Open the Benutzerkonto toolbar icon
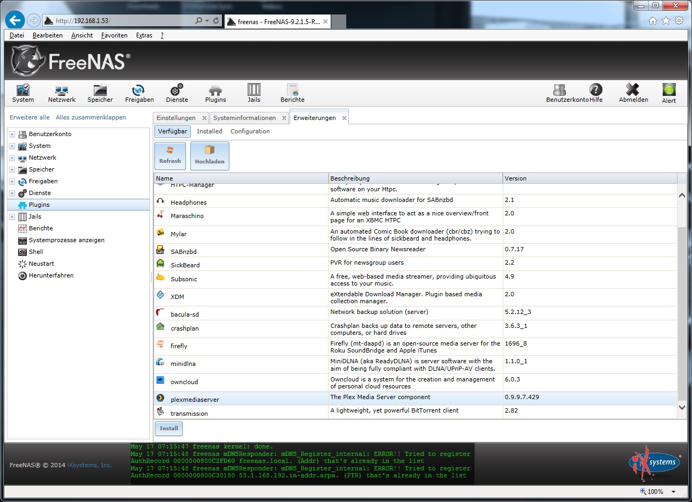The image size is (692, 502). coord(560,89)
